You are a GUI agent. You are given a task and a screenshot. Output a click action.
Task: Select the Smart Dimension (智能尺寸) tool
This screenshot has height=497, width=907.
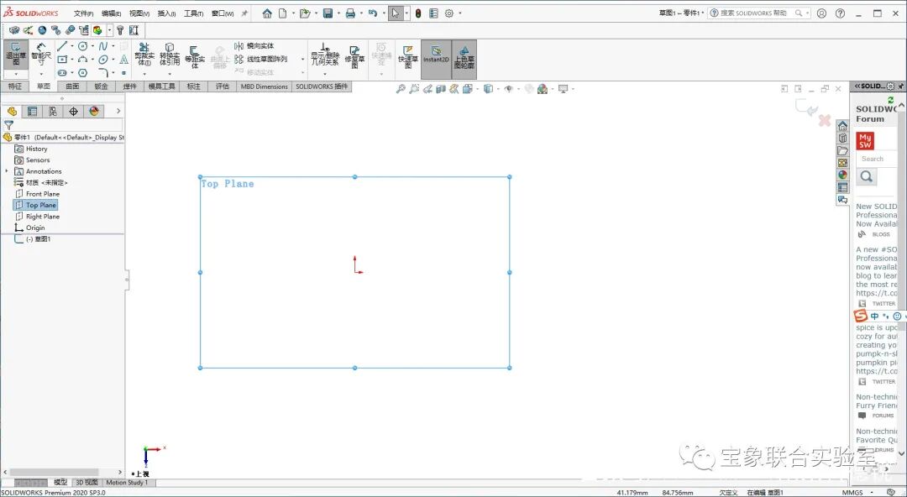tap(41, 55)
